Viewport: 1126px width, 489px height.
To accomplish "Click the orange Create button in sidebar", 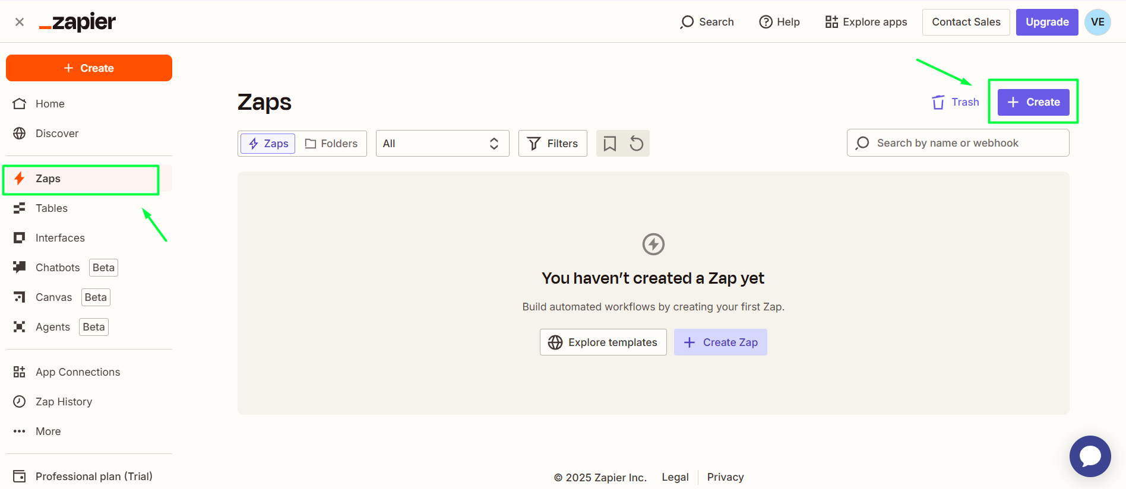I will 89,68.
